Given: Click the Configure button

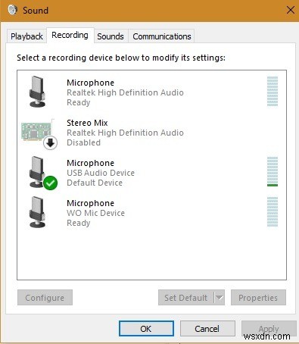Looking at the screenshot, I should (x=45, y=298).
